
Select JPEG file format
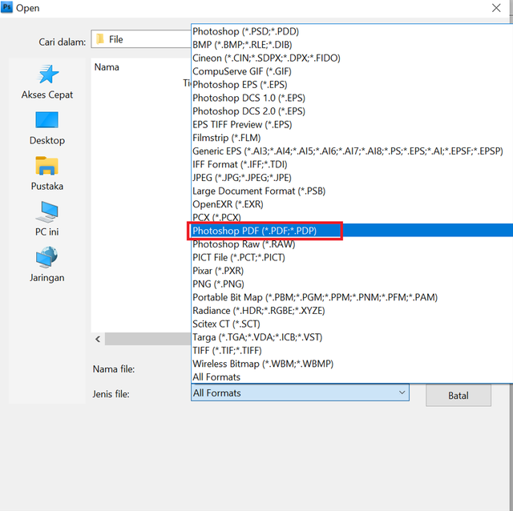coord(352,178)
